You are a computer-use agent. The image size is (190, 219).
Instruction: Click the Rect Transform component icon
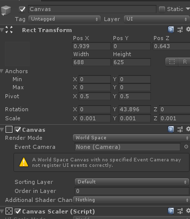coord(9,30)
